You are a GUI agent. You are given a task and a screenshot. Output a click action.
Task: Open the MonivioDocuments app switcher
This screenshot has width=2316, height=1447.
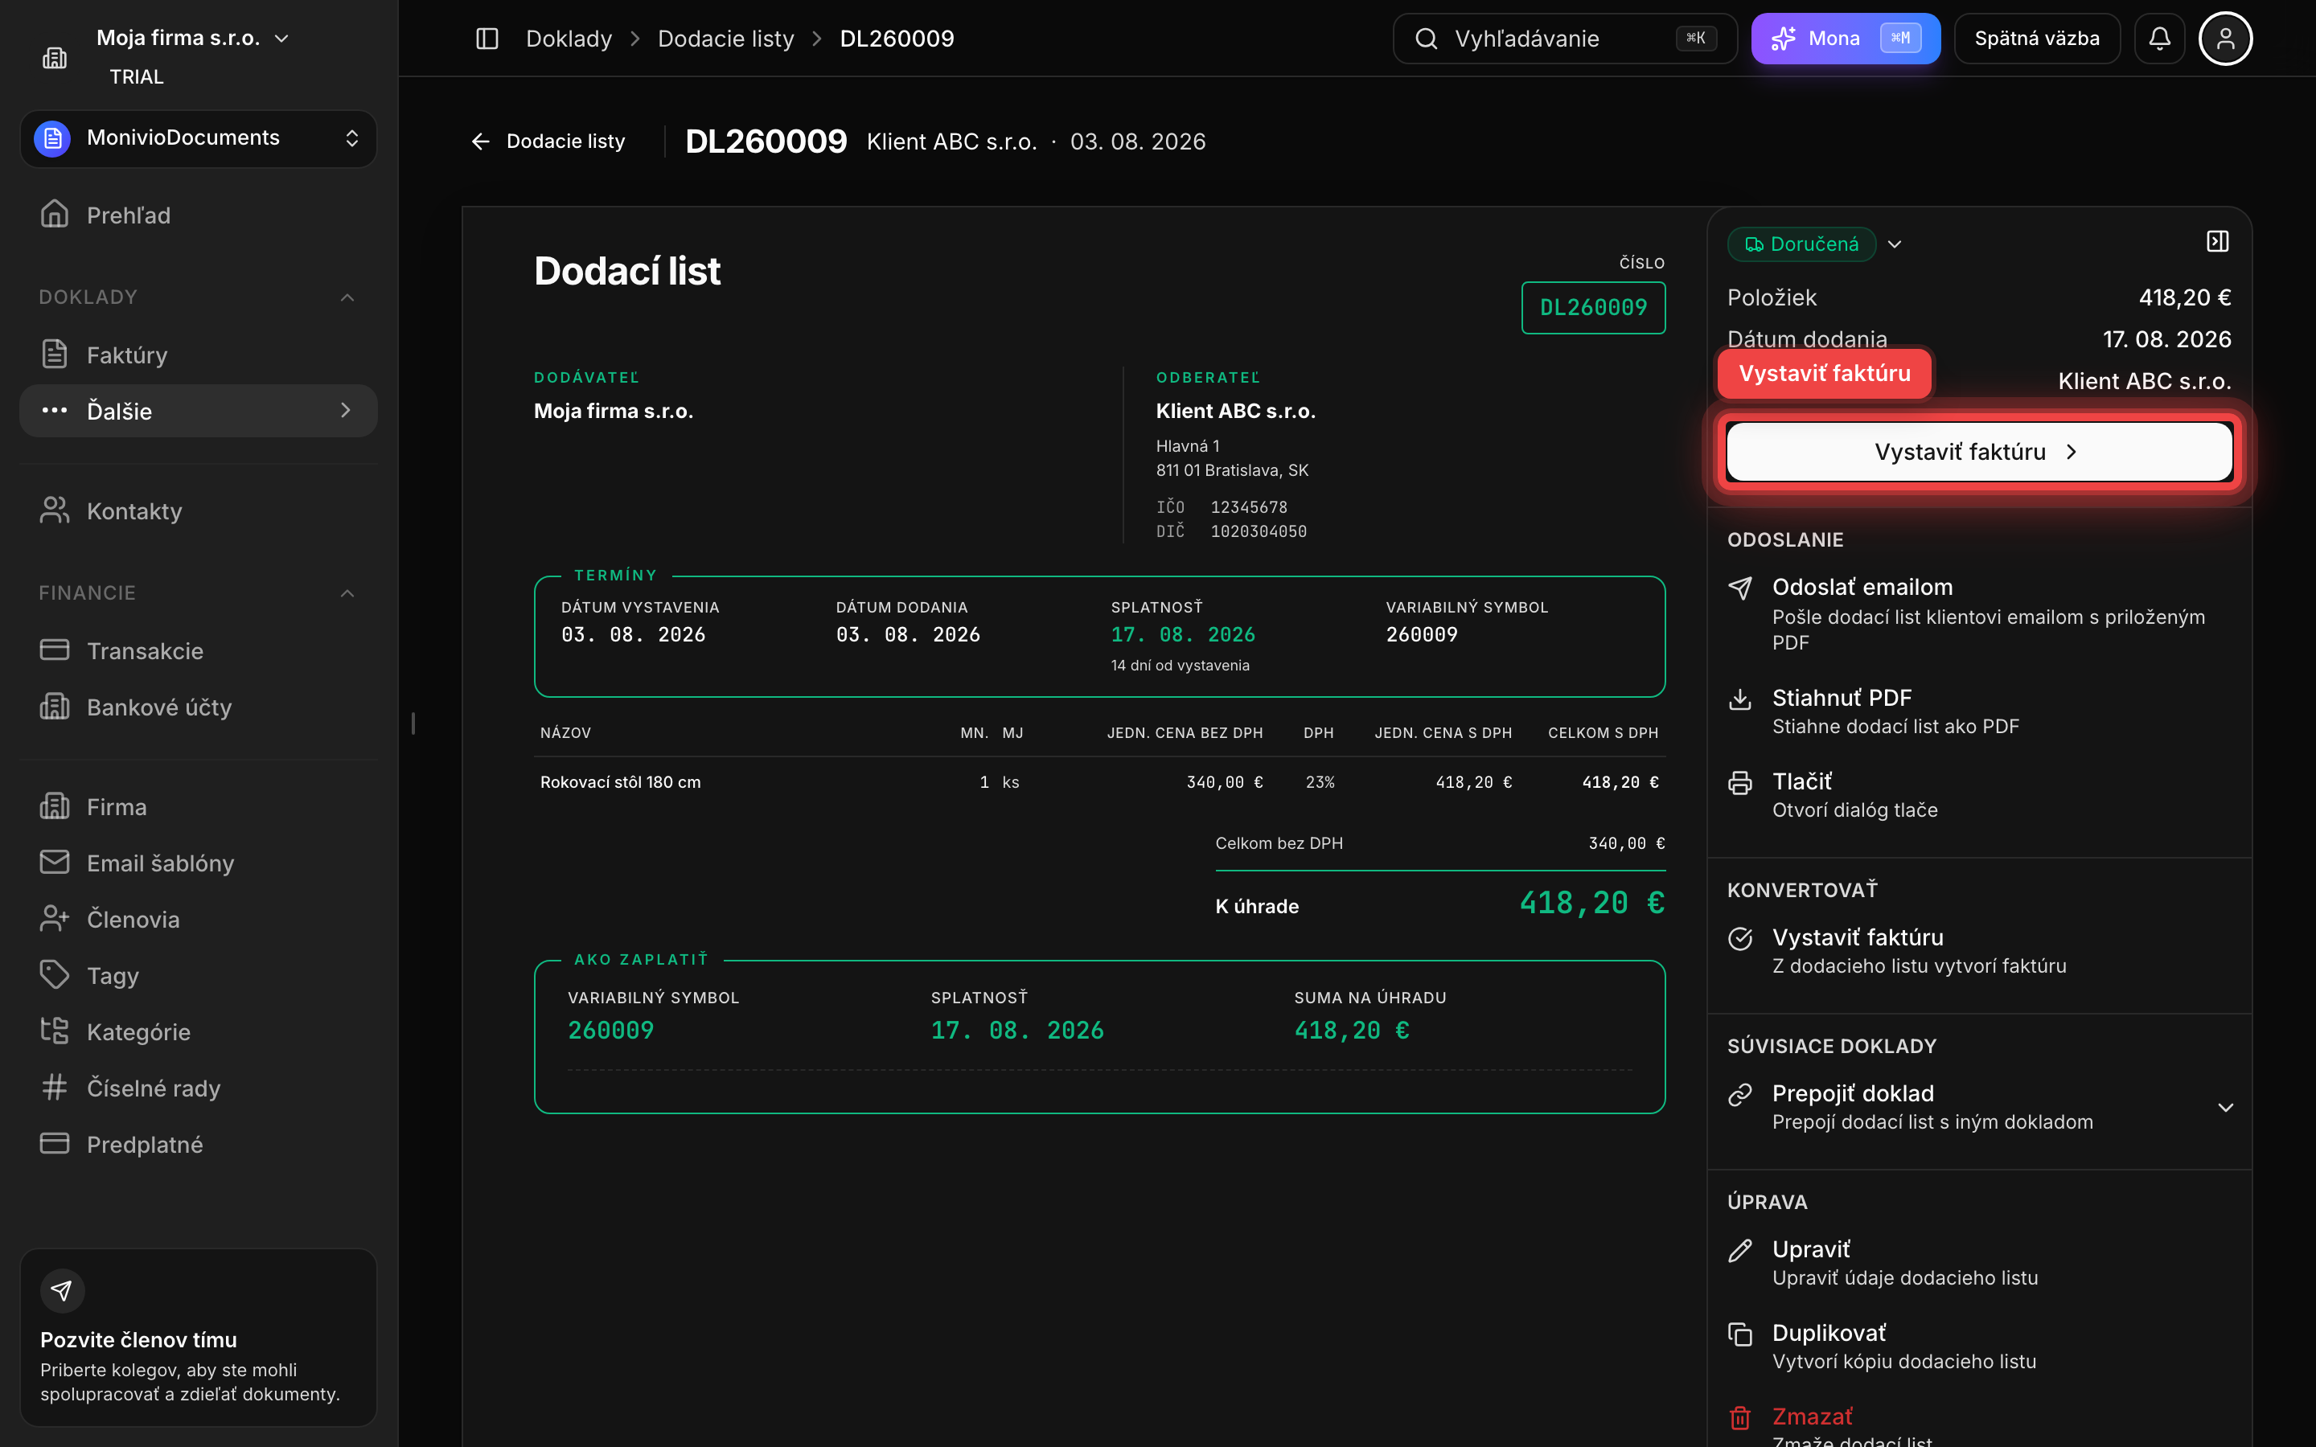[198, 137]
